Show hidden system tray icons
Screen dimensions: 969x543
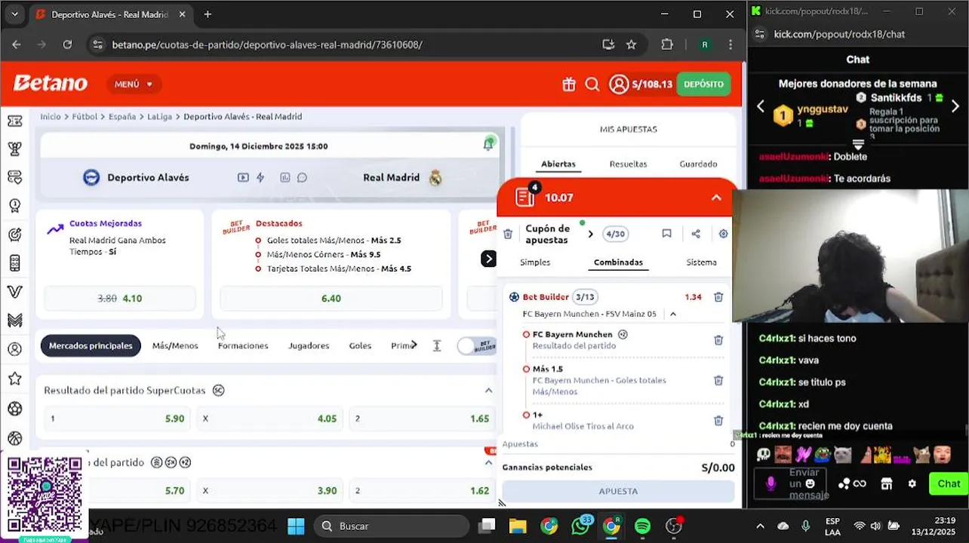760,526
